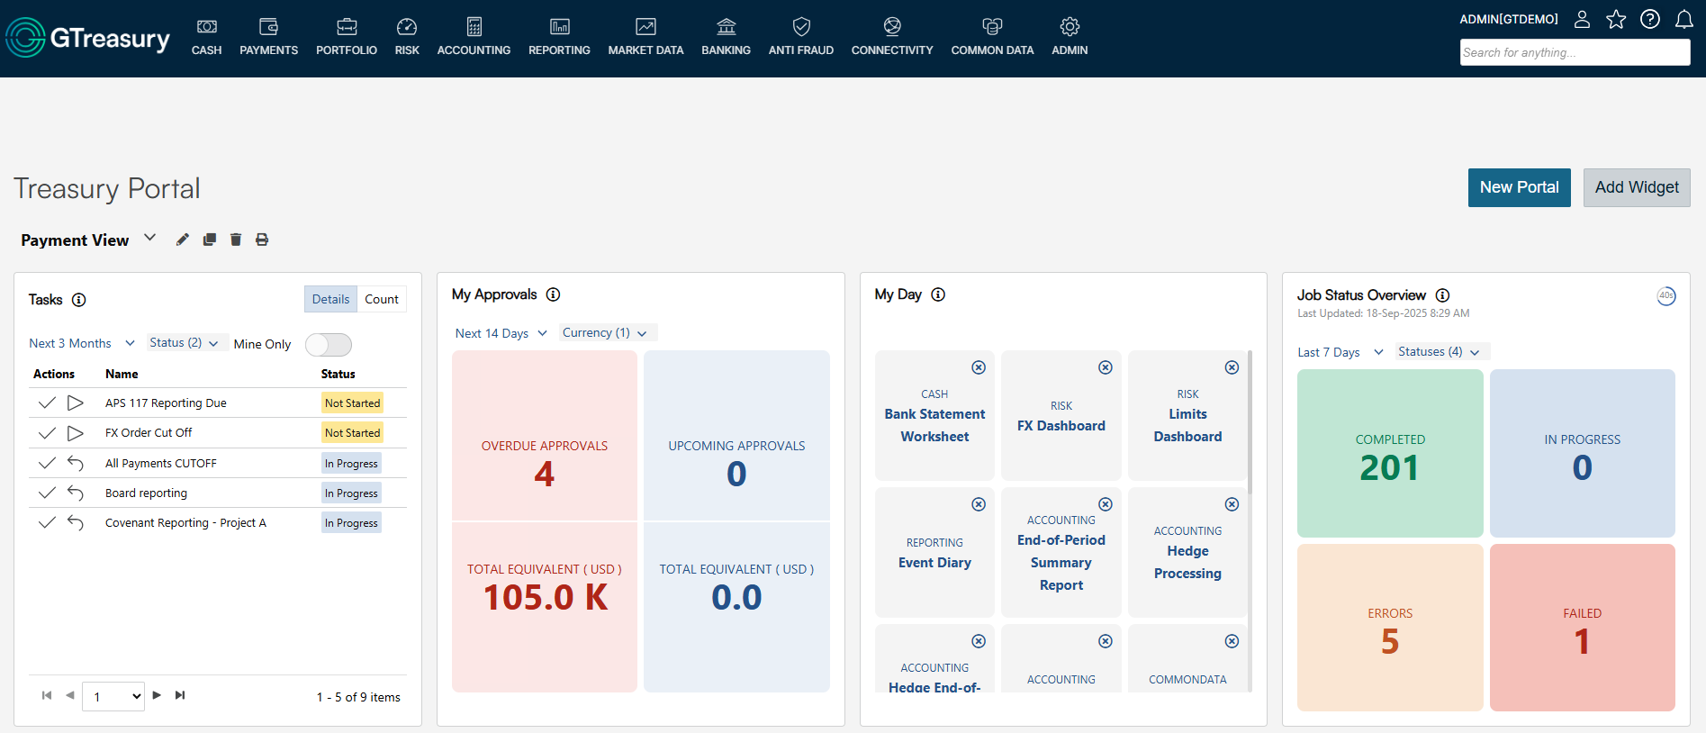The width and height of the screenshot is (1706, 733).
Task: Show info for the Tasks widget
Action: click(x=79, y=300)
